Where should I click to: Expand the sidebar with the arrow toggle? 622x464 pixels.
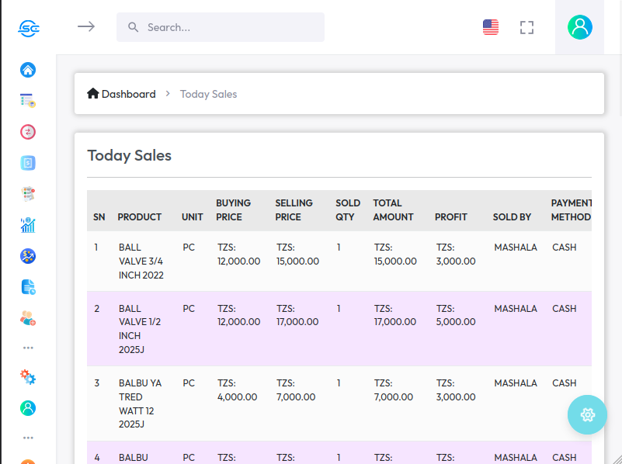click(x=86, y=26)
